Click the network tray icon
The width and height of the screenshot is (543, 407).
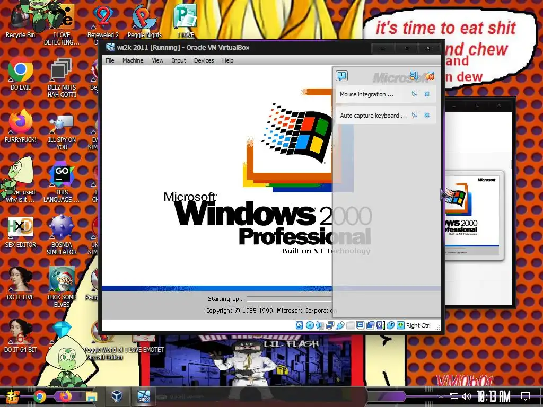453,396
